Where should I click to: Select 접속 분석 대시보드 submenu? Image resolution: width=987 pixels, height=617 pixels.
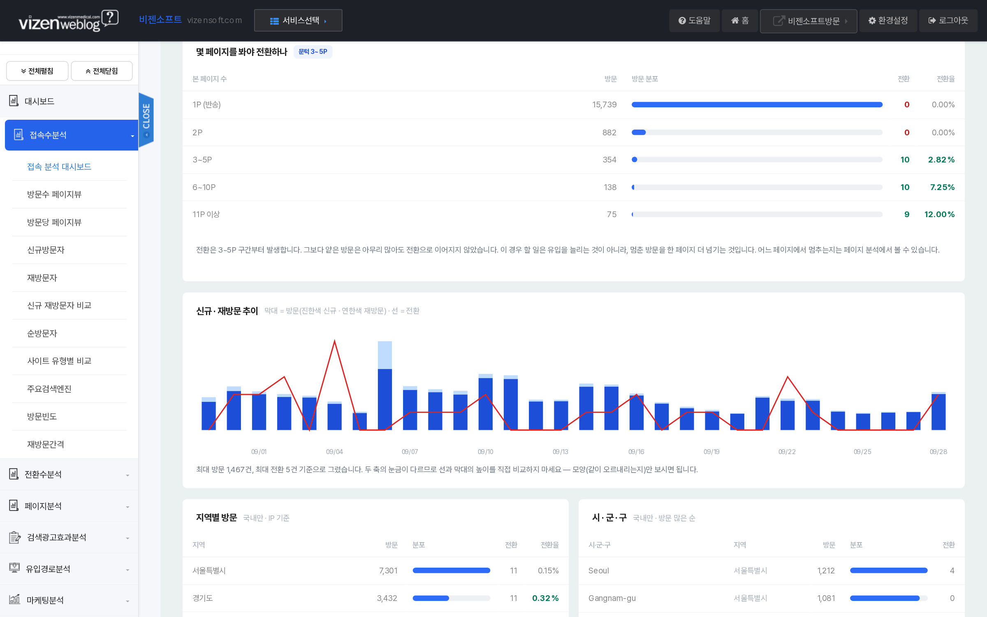click(x=59, y=167)
